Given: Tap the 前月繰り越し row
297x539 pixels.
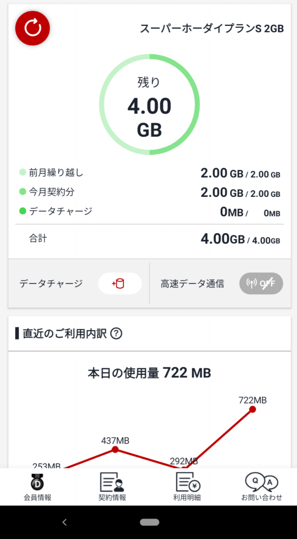Looking at the screenshot, I should tap(150, 173).
